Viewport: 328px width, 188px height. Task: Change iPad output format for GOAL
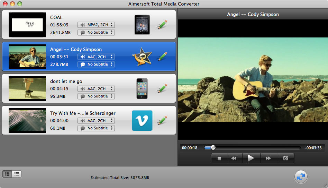point(142,25)
